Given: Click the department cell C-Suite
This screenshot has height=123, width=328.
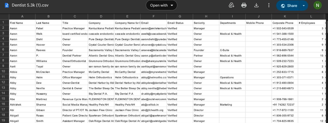Looking at the screenshot, I should pyautogui.click(x=232, y=50).
